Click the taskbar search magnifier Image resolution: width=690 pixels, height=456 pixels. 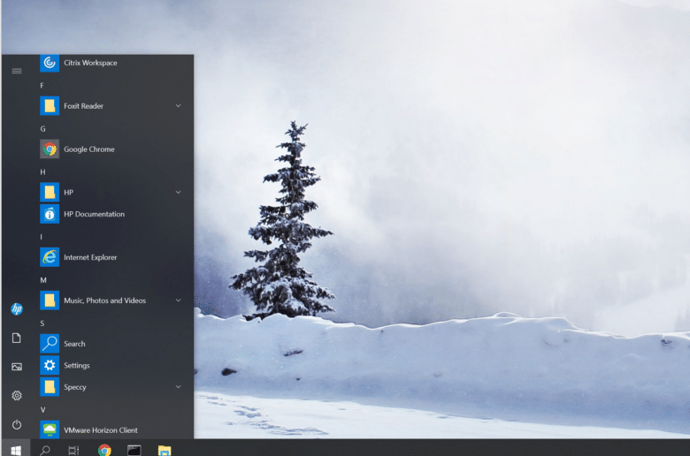pyautogui.click(x=45, y=450)
